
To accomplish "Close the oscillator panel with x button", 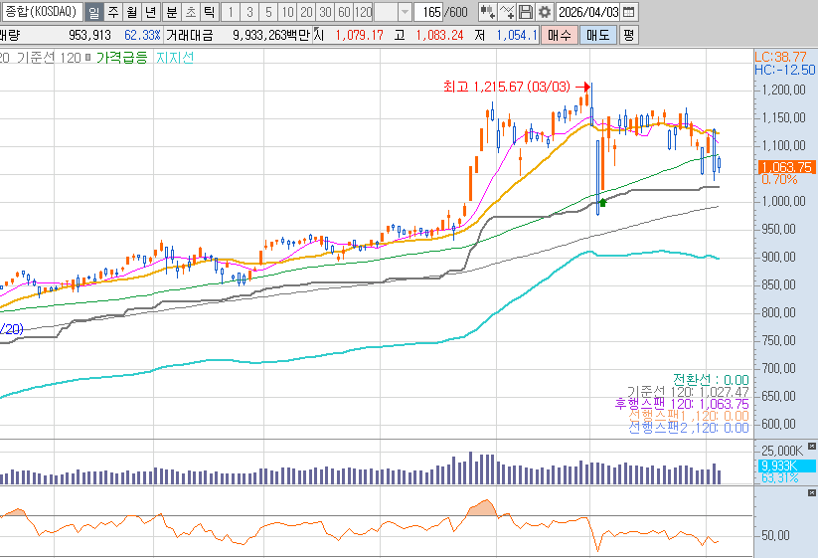I will point(812,492).
